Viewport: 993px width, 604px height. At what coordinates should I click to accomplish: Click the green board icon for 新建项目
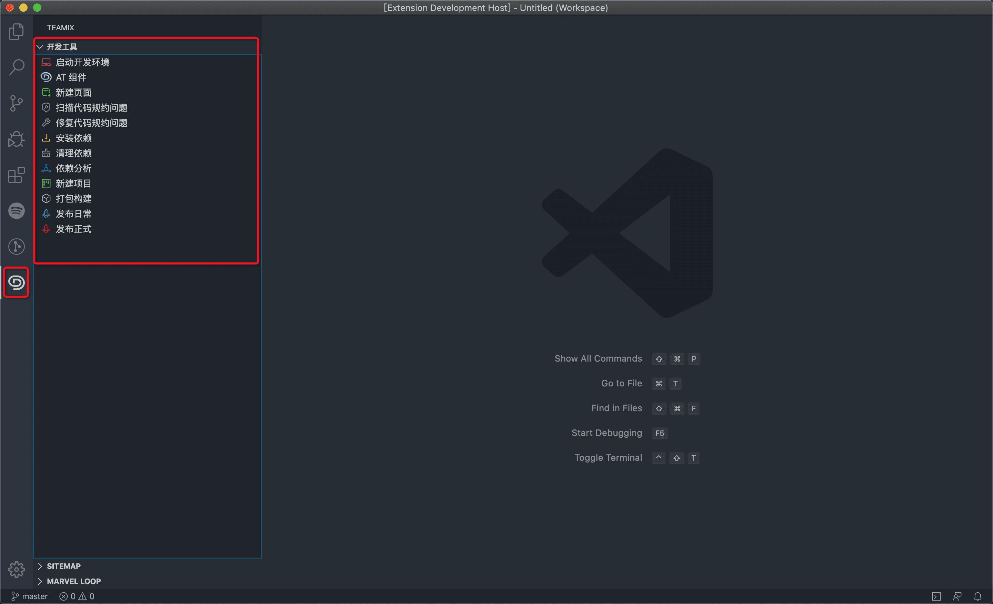[46, 184]
